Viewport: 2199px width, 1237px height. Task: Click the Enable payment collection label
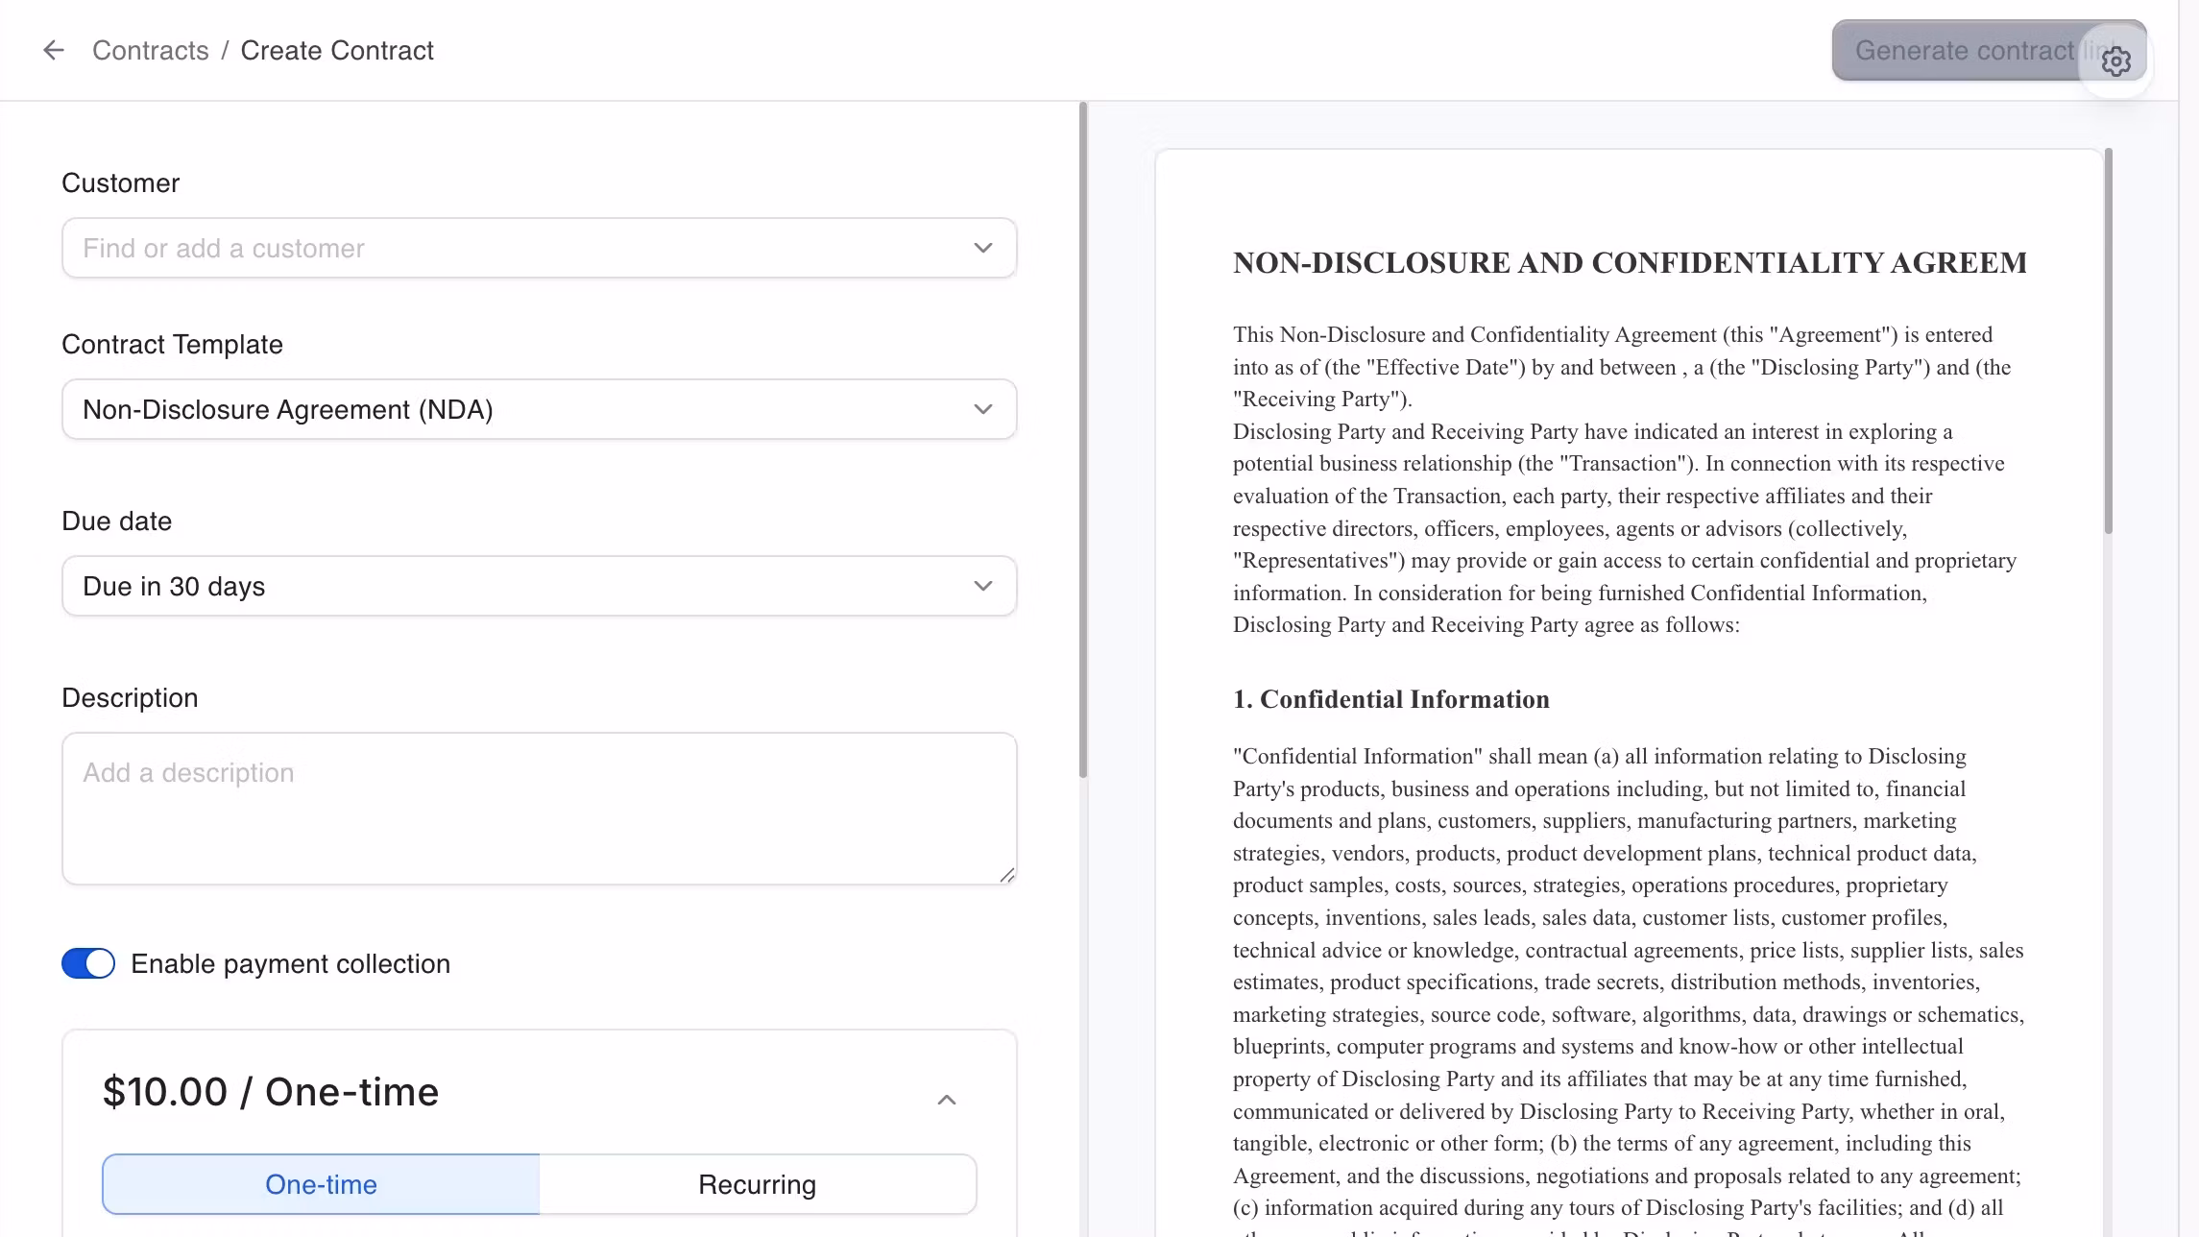pos(290,963)
